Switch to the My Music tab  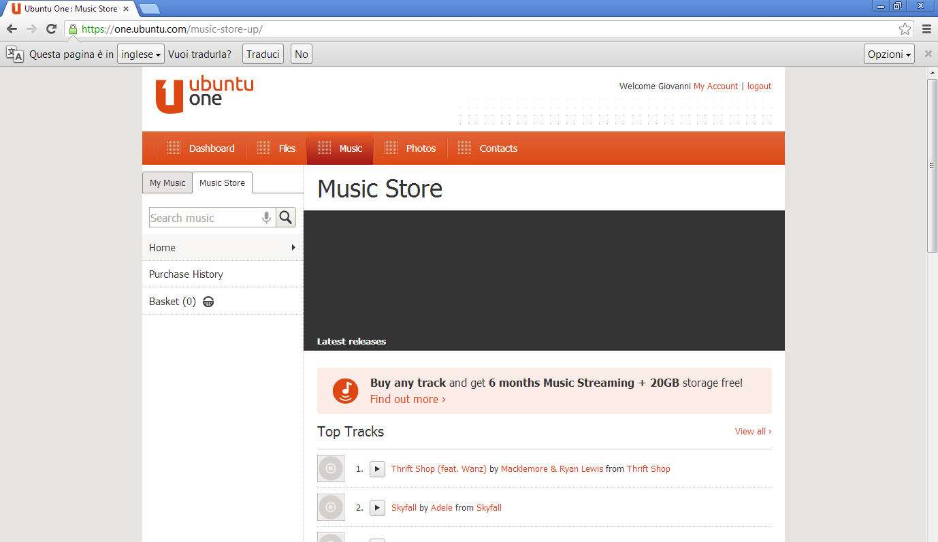[x=167, y=183]
